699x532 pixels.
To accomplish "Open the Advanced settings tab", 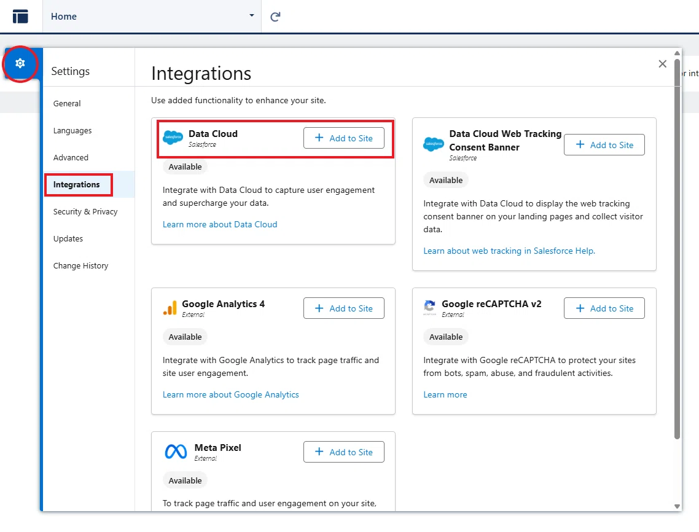I will coord(71,157).
